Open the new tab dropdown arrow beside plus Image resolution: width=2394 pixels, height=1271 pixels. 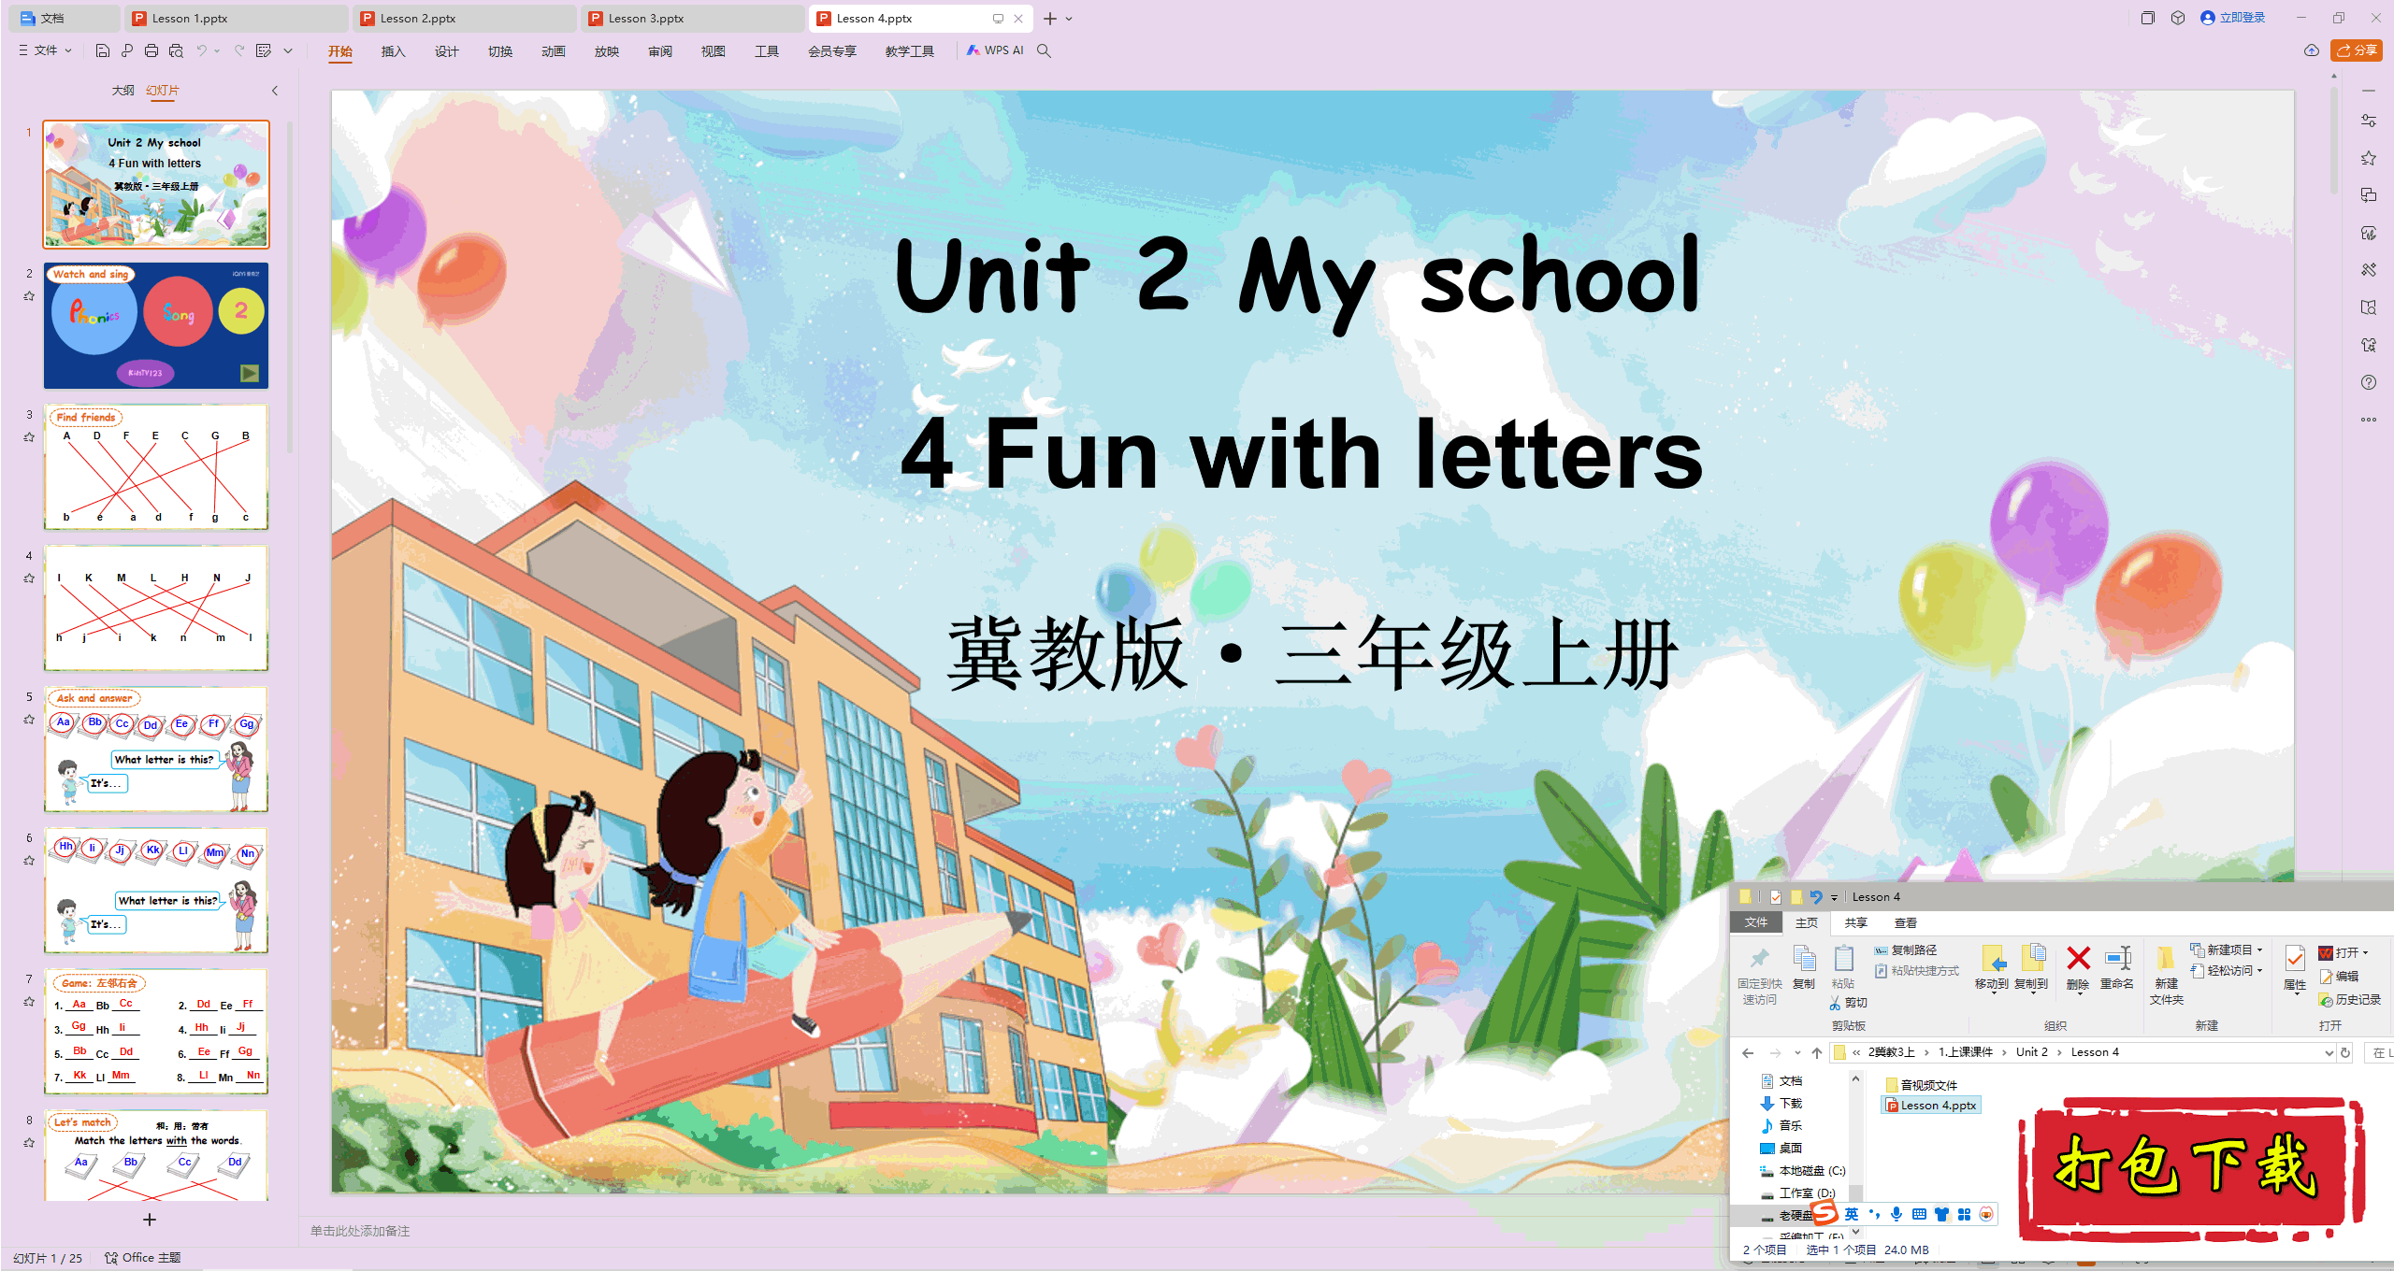tap(1069, 19)
